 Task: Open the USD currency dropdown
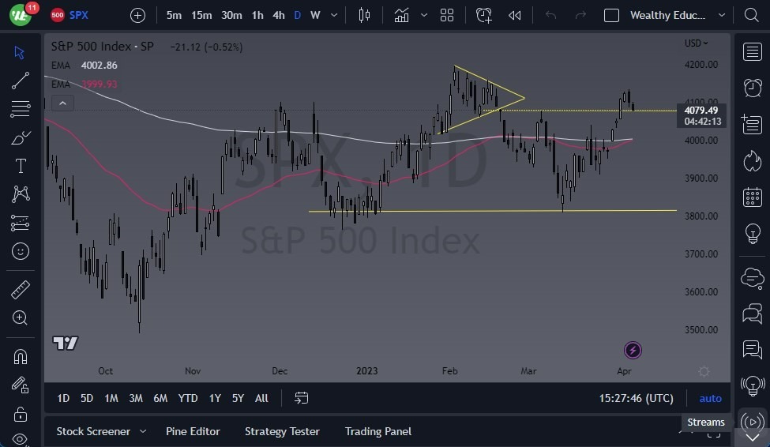click(697, 43)
